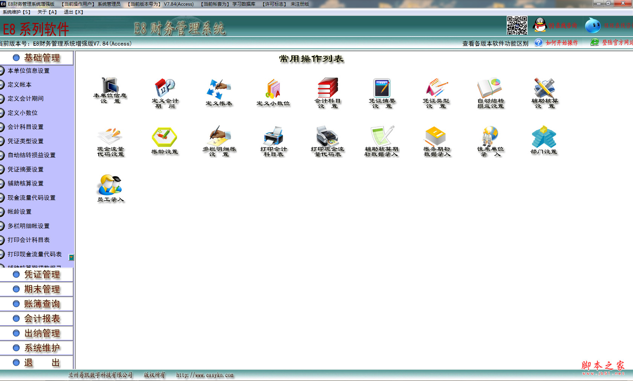The image size is (633, 381).
Task: Click the 打印会计科目表 printer icon
Action: coord(273,141)
